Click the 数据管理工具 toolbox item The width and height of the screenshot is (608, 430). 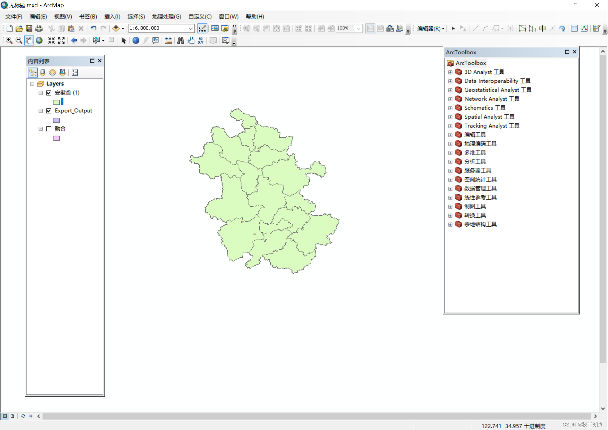[480, 188]
